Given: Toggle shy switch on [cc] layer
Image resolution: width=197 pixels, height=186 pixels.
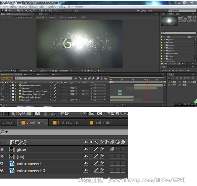Looking at the screenshot, I should (x=86, y=156).
